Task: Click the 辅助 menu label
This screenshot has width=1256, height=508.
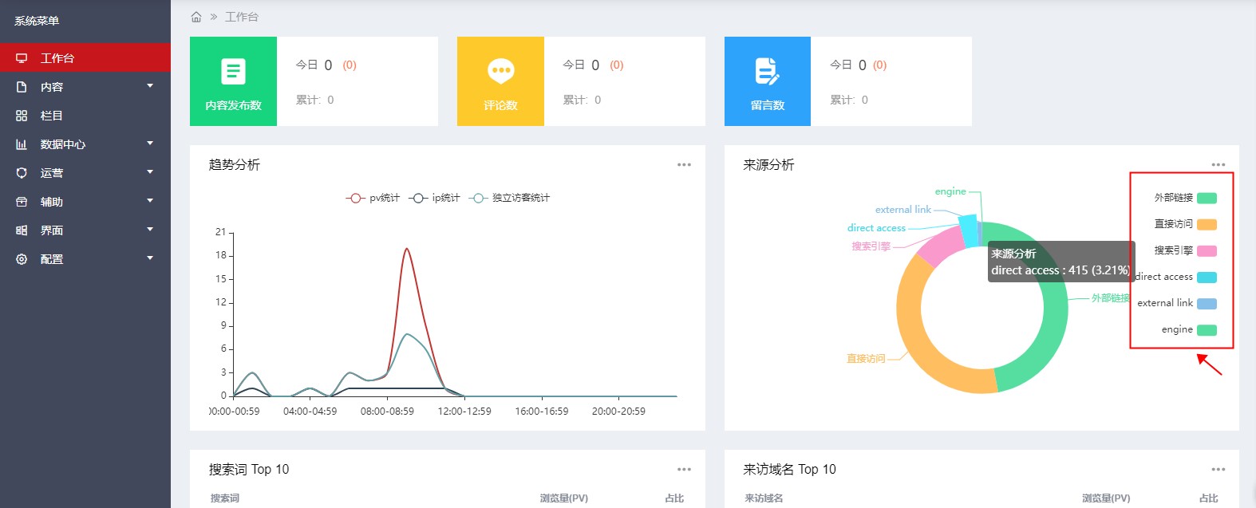Action: tap(52, 202)
